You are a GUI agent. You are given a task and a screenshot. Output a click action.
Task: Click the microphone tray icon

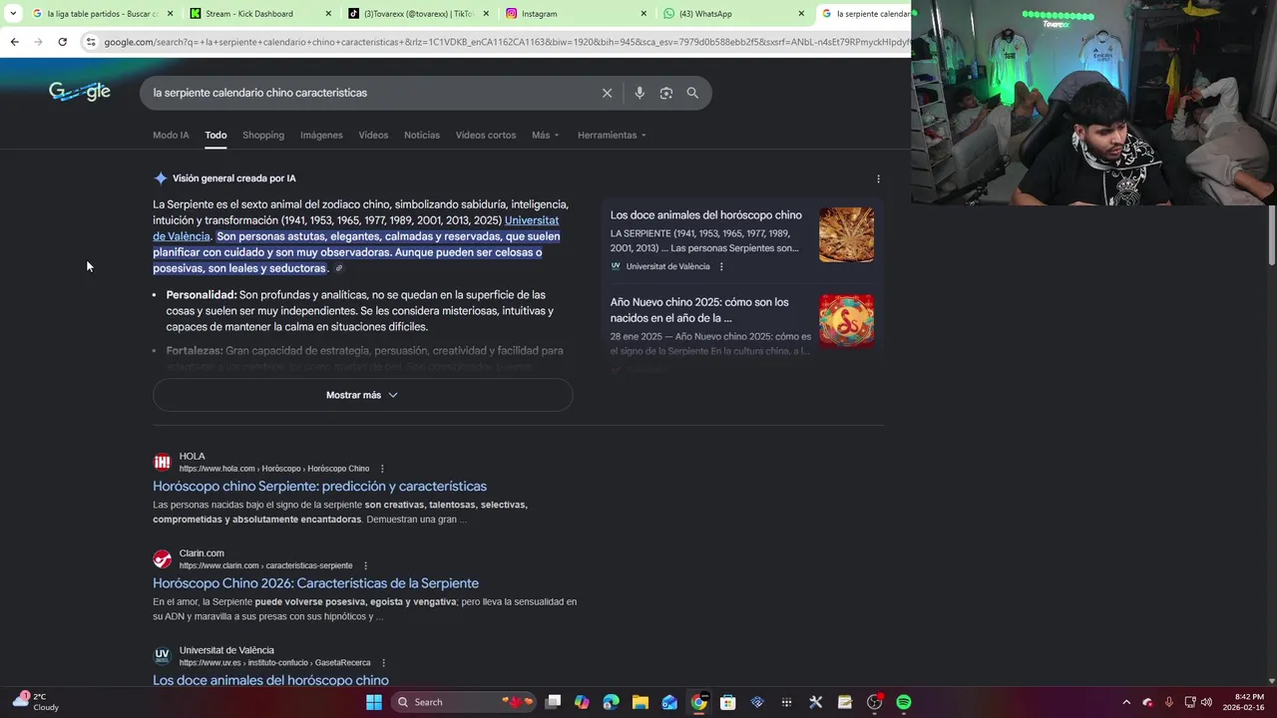[1168, 702]
